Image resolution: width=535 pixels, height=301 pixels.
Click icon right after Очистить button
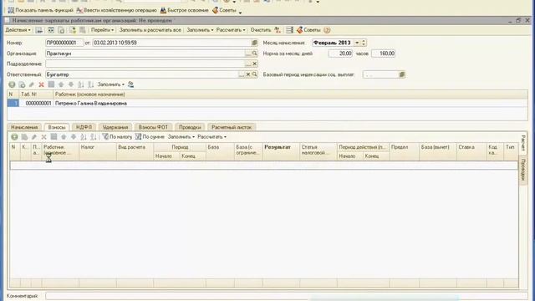click(278, 30)
